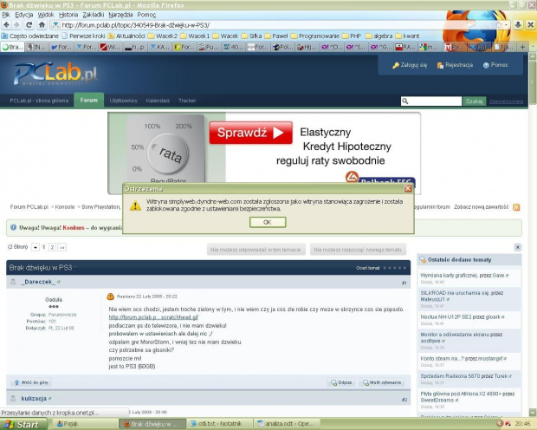Click the Rejestracja link
The width and height of the screenshot is (537, 430).
click(455, 65)
